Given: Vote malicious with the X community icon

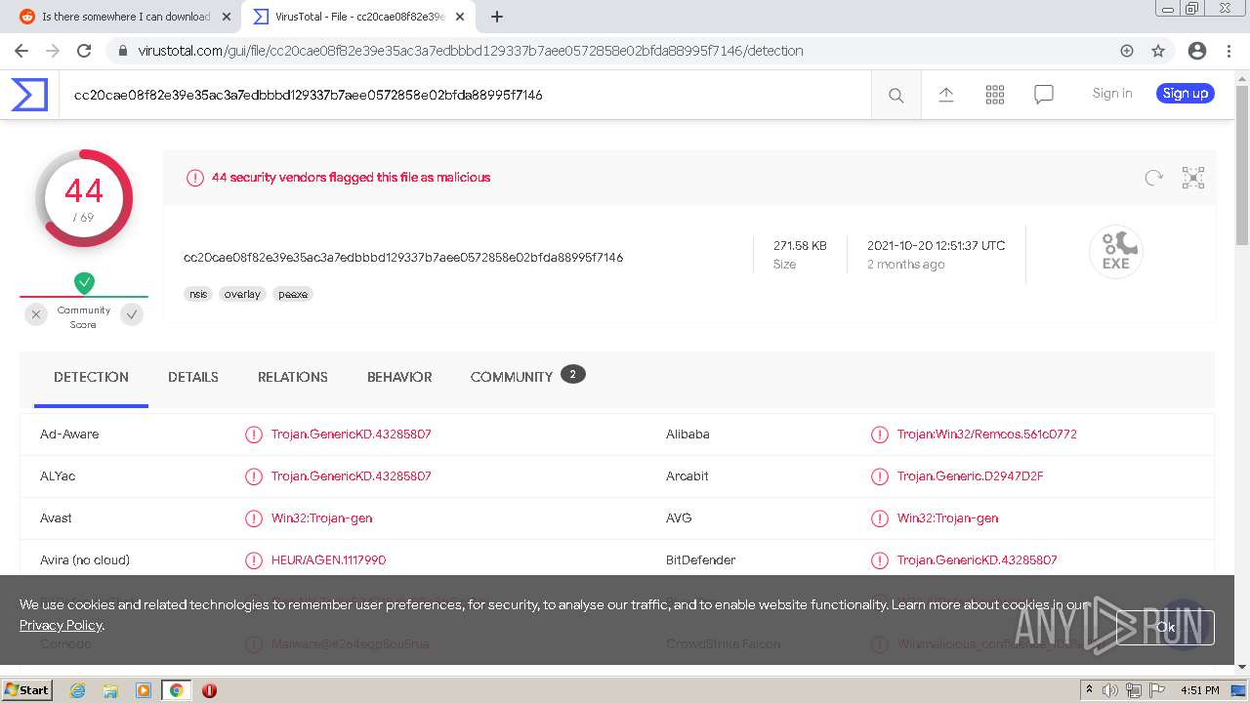Looking at the screenshot, I should pos(36,314).
